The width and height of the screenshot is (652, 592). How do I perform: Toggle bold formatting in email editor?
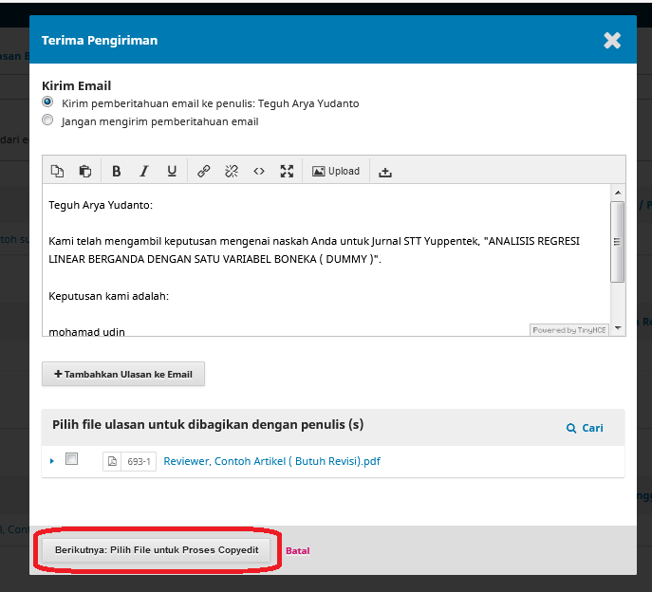pyautogui.click(x=117, y=172)
